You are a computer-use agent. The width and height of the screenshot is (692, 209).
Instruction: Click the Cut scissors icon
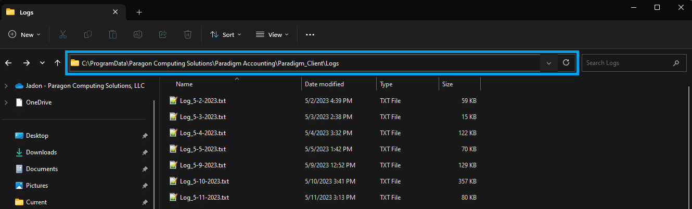point(63,34)
